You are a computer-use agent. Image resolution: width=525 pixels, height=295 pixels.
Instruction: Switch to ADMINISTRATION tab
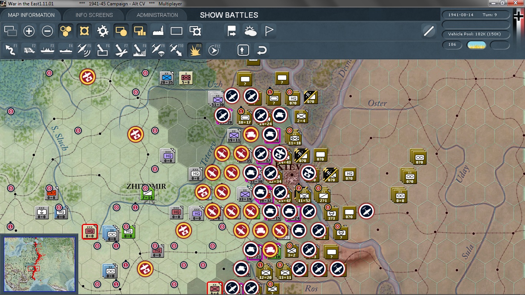[157, 15]
